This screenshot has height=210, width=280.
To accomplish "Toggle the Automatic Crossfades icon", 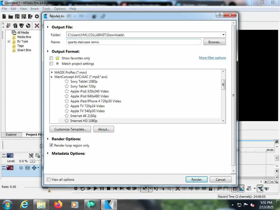I will pyautogui.click(x=241, y=189).
